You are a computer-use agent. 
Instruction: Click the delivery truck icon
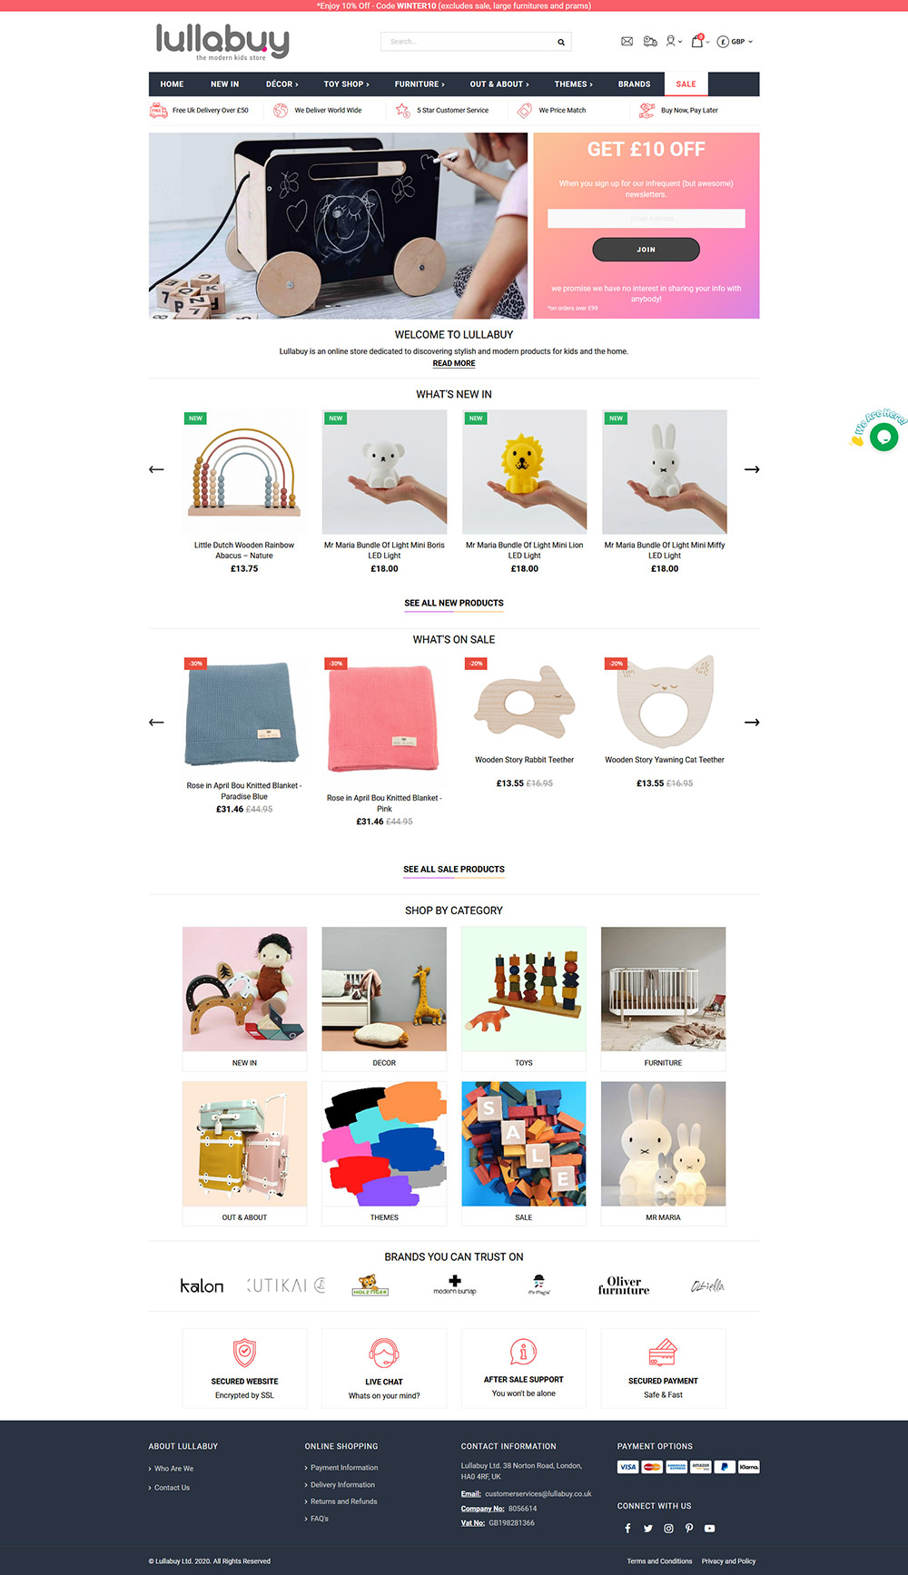pyautogui.click(x=650, y=42)
